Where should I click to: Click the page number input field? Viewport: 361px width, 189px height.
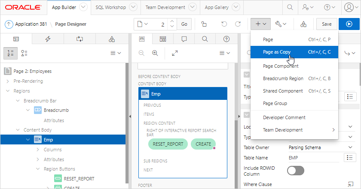[x=159, y=24]
